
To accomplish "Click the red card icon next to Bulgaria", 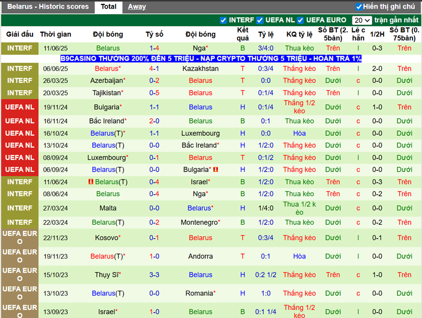I will pyautogui.click(x=216, y=169).
